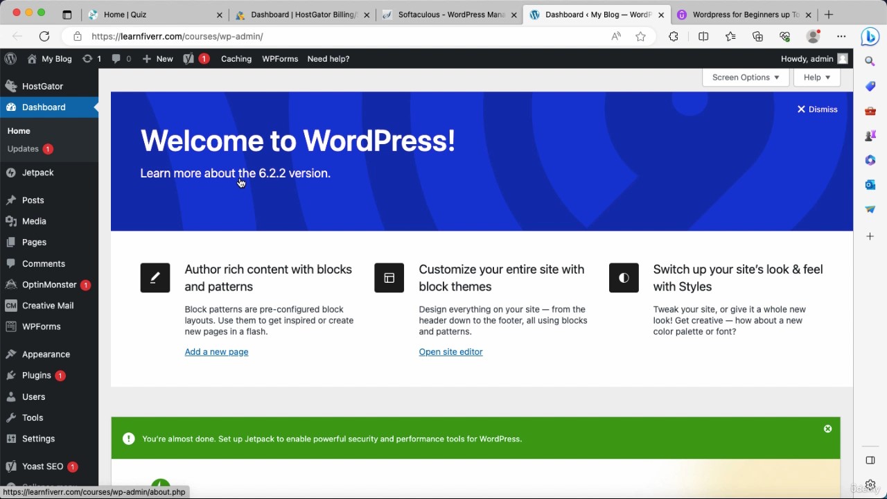Dismiss the Welcome to WordPress panel
This screenshot has width=887, height=499.
817,110
